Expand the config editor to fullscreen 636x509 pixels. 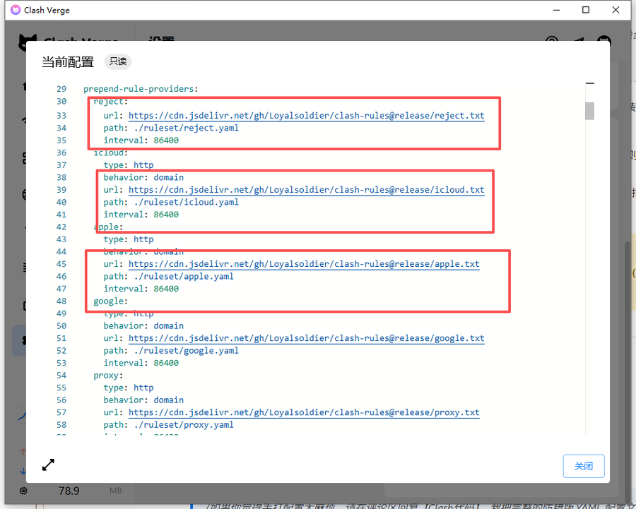coord(48,465)
